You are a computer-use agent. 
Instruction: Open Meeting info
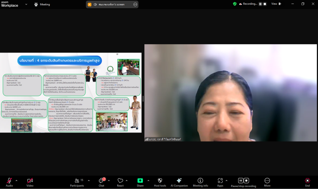(x=200, y=181)
